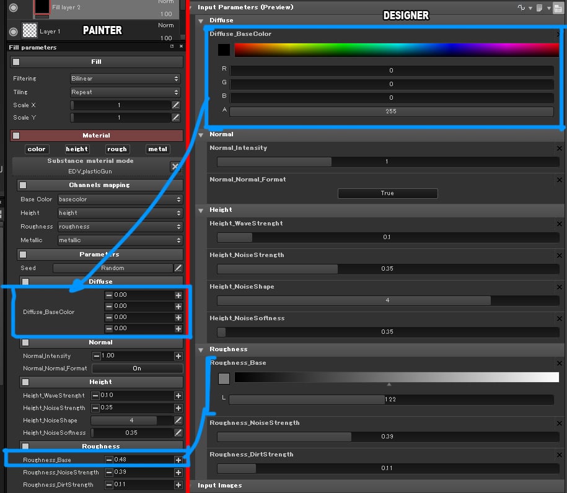Remove the EDV_plasticGun substance material with the X icon
Viewport: 567px width, 493px height.
pos(176,166)
